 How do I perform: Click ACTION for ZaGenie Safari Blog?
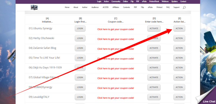click(x=179, y=48)
